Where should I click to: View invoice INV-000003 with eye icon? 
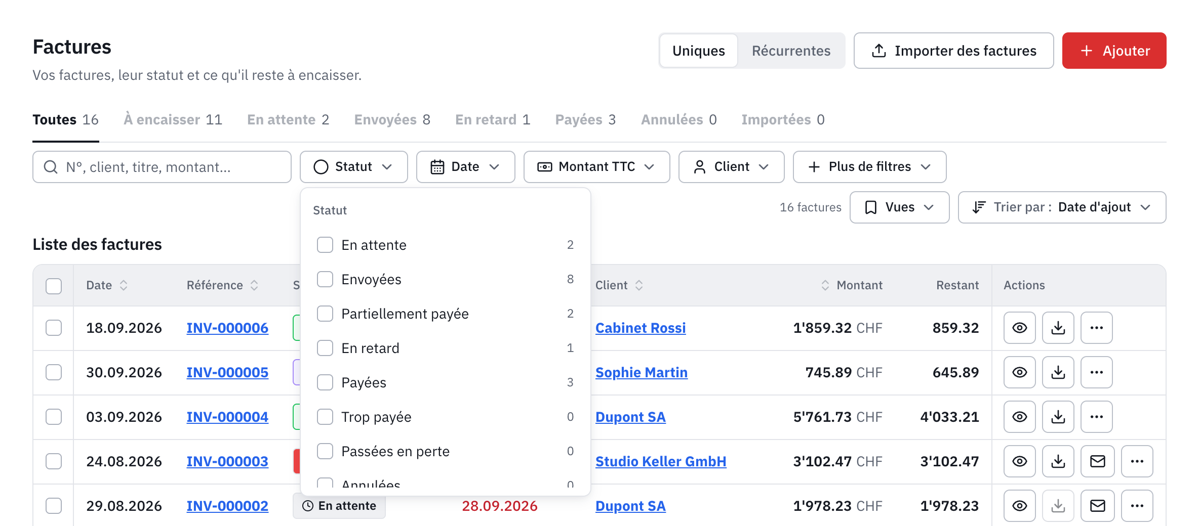pos(1019,461)
